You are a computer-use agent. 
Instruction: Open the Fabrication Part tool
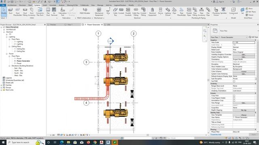click(63, 12)
